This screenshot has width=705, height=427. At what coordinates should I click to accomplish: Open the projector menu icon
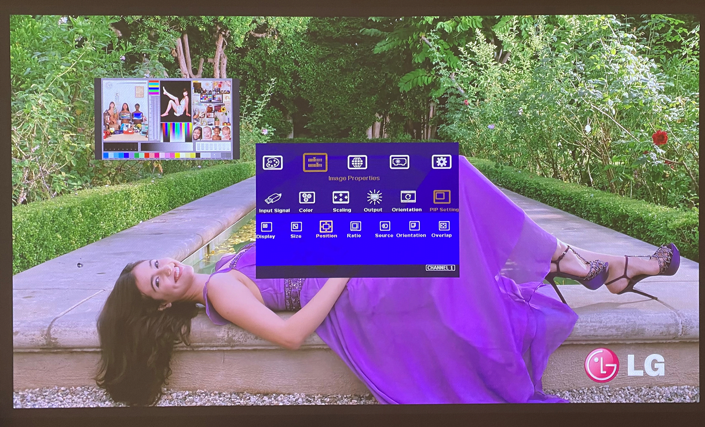click(x=399, y=163)
